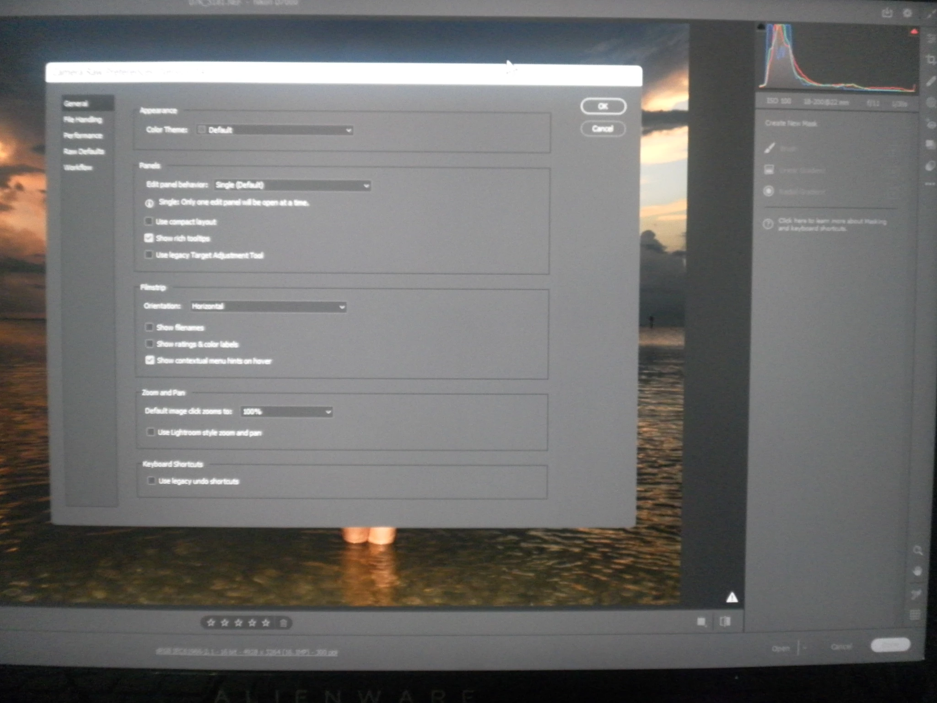937x703 pixels.
Task: Select the Hand pan tool
Action: [x=917, y=572]
